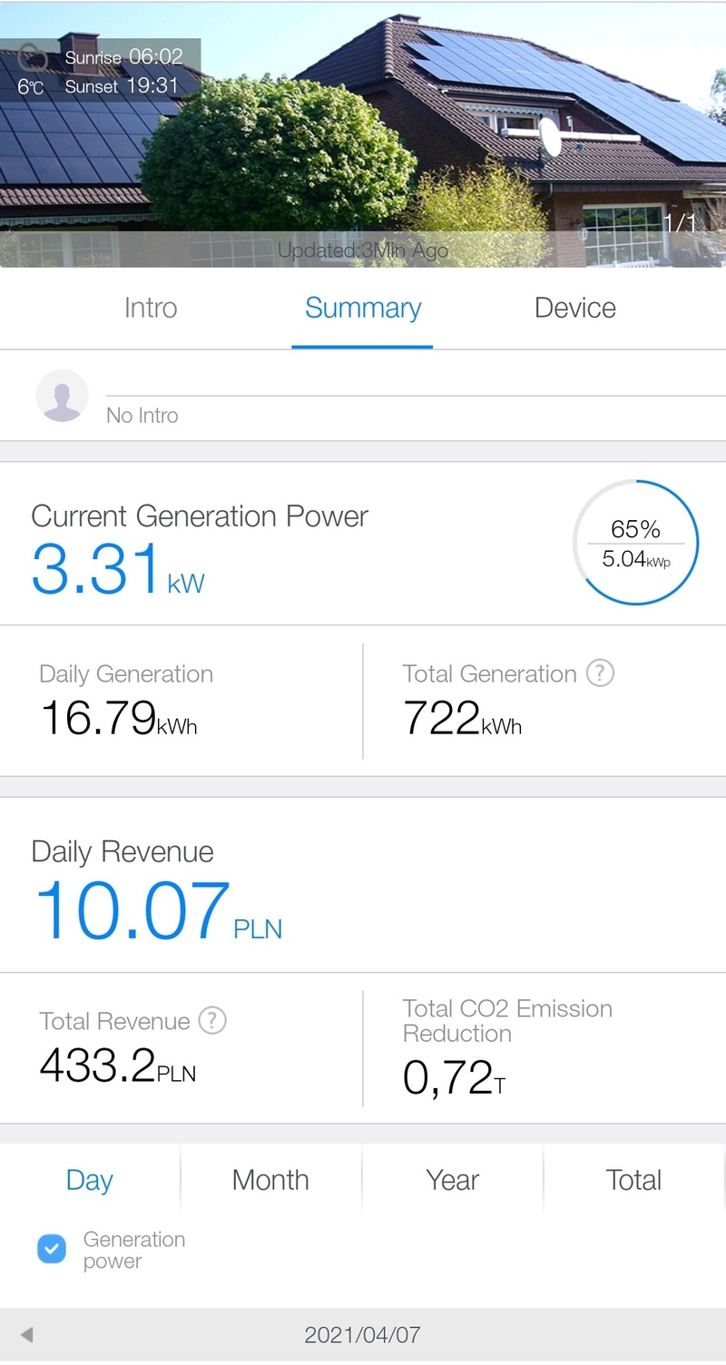
Task: Tap the Daily Revenue 10.07 PLN value
Action: pyautogui.click(x=156, y=910)
